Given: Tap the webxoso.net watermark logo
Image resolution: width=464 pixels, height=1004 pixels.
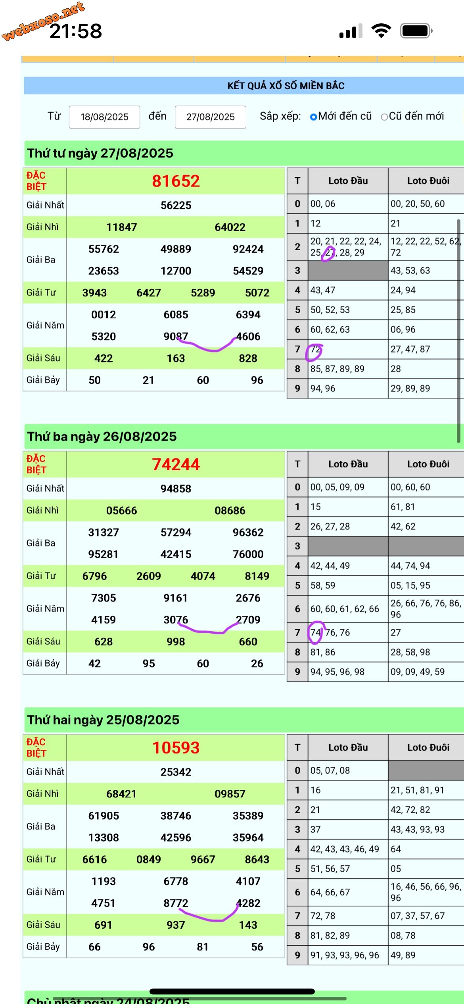Looking at the screenshot, I should 43,20.
